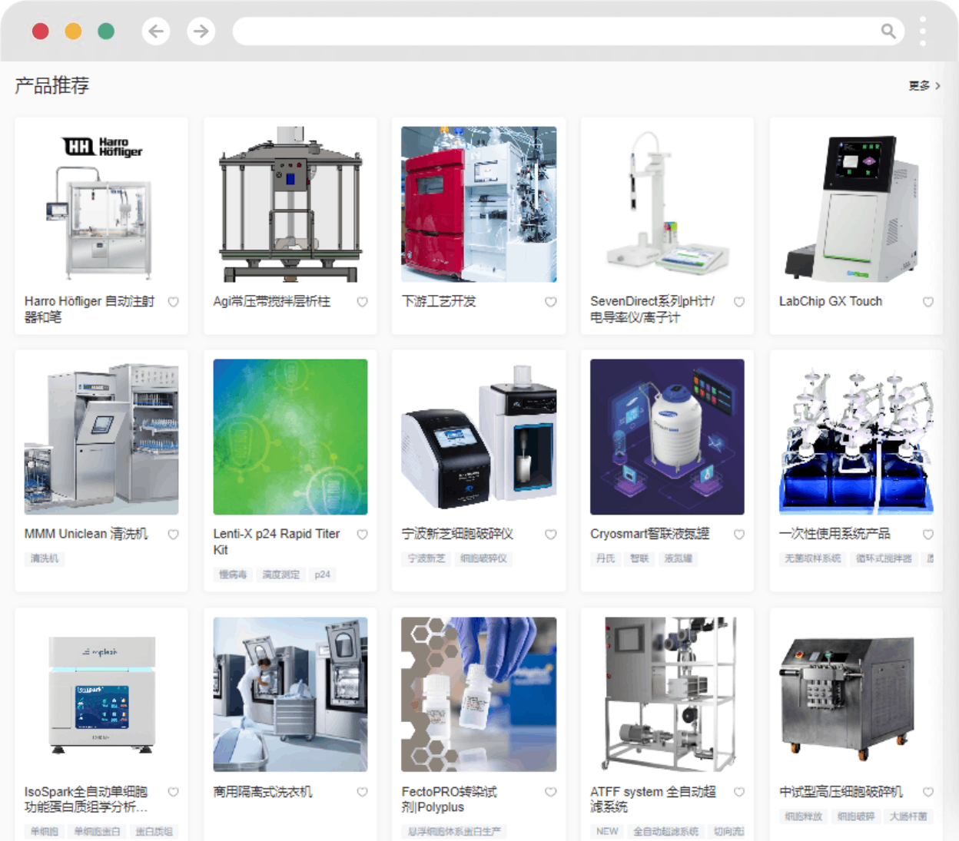The height and width of the screenshot is (841, 959).
Task: Open the FectoPRO转染试剂 image
Action: [479, 694]
